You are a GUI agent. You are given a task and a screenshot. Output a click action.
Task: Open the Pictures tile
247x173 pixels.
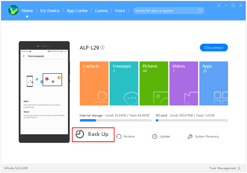coord(154,83)
